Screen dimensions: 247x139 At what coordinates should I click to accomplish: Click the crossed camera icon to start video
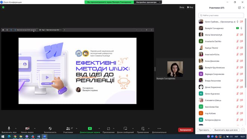click(27, 129)
